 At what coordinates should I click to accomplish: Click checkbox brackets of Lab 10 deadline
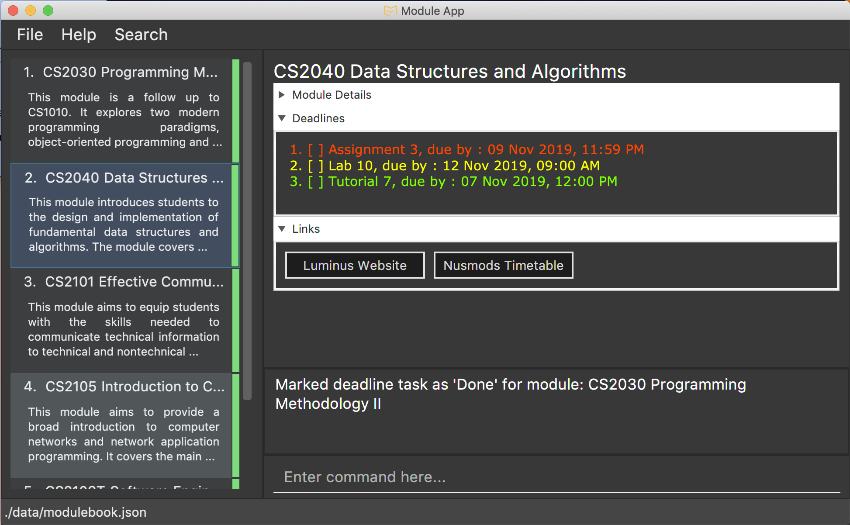pos(315,166)
